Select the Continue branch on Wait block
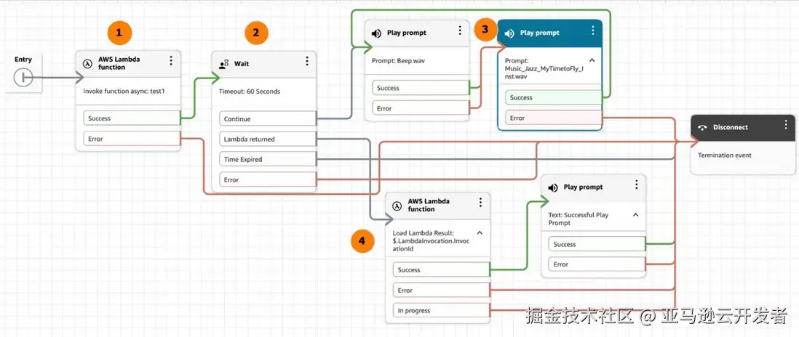The width and height of the screenshot is (799, 337). tap(268, 119)
